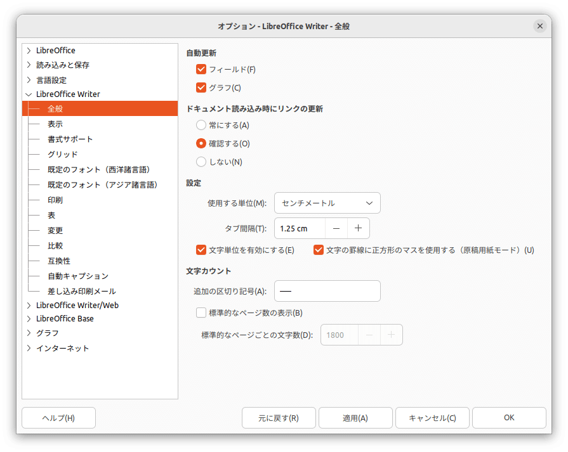Close the オプション dialog with X

click(x=539, y=26)
